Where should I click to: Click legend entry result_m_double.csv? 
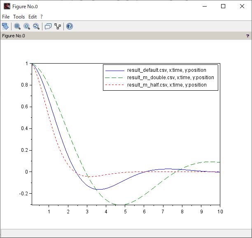170,78
